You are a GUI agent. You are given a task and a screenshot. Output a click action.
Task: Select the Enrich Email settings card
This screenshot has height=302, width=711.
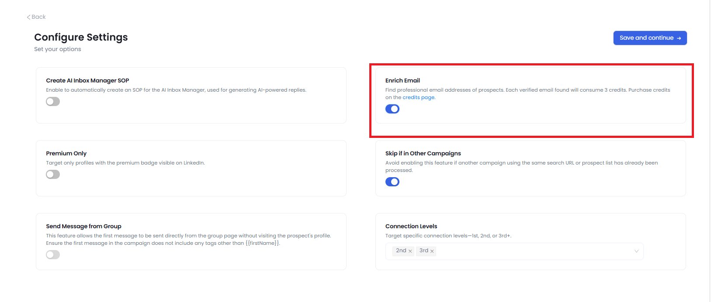click(x=531, y=96)
